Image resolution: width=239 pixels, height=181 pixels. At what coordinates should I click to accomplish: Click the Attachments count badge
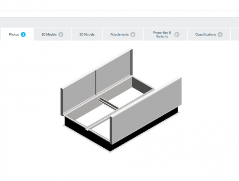point(133,34)
